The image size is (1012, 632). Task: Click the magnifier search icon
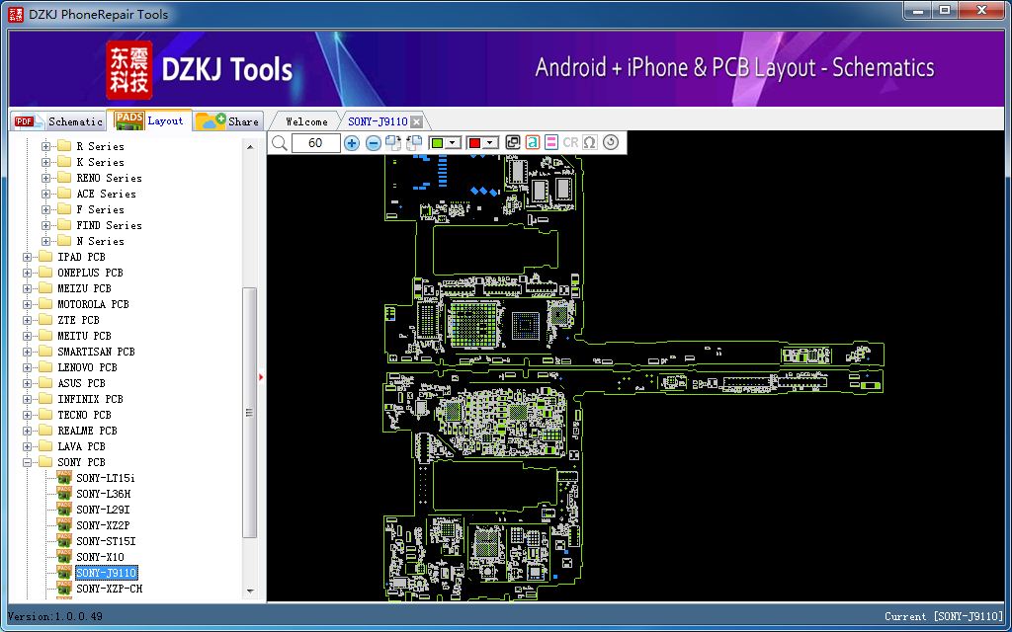click(280, 143)
